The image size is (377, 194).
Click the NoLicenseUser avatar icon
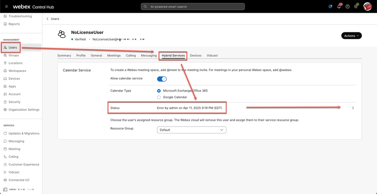click(62, 34)
